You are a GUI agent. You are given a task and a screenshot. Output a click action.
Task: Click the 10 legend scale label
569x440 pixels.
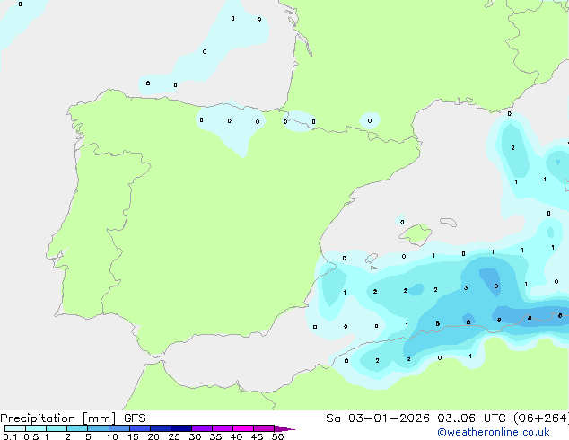click(112, 436)
